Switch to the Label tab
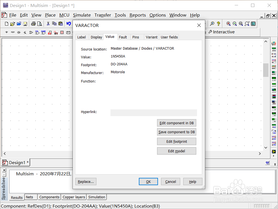 [x=82, y=37]
